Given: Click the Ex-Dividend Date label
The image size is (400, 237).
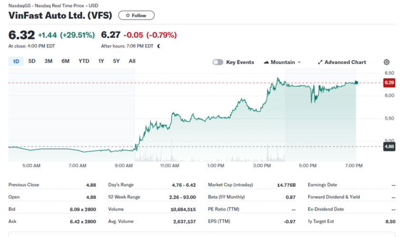Looking at the screenshot, I should tap(326, 209).
